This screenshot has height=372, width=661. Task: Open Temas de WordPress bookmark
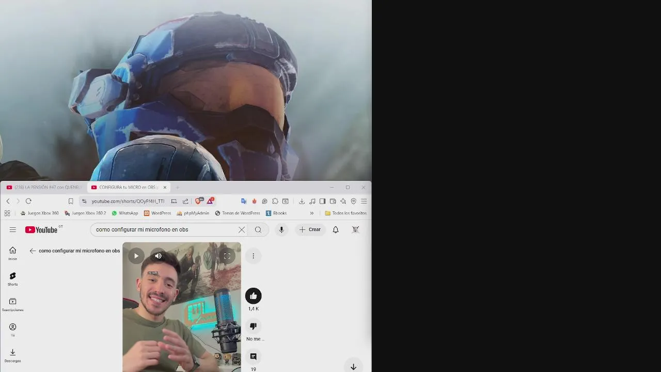pos(238,213)
